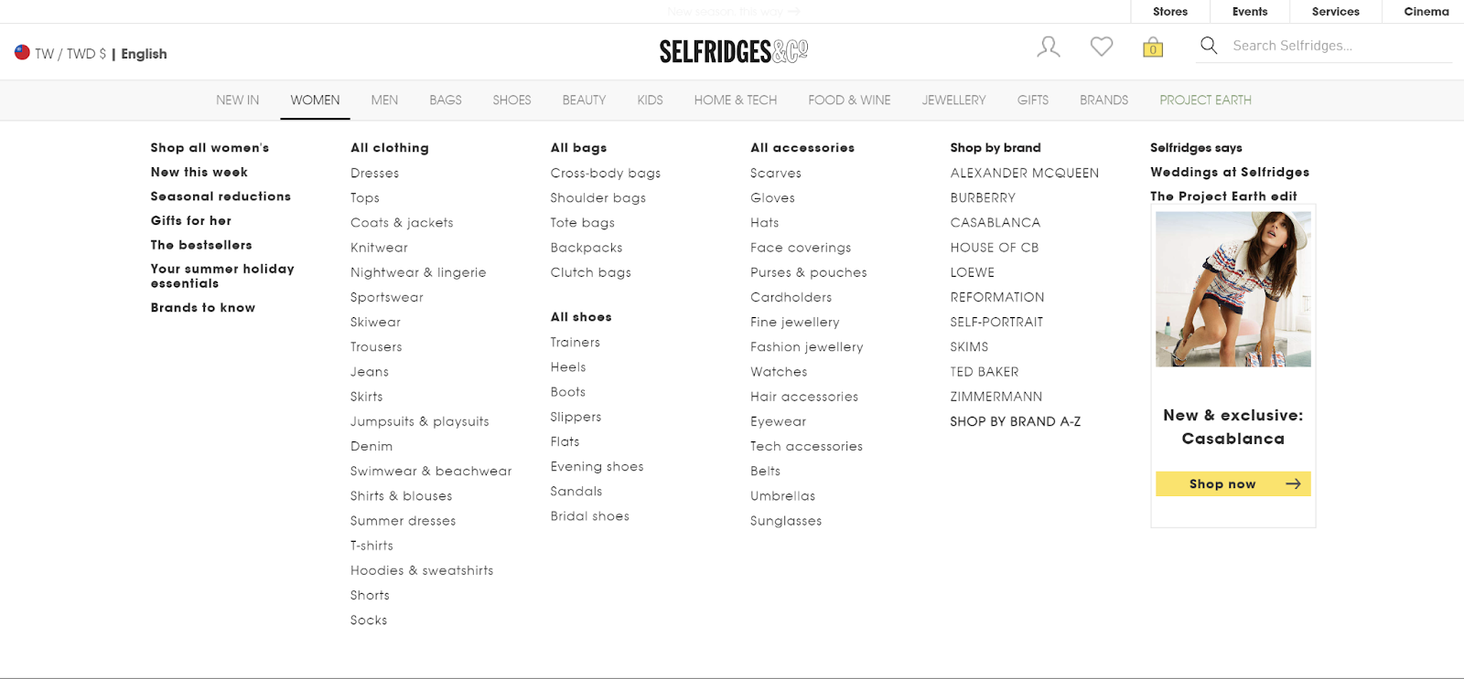
Task: Open the account profile icon
Action: (1049, 47)
